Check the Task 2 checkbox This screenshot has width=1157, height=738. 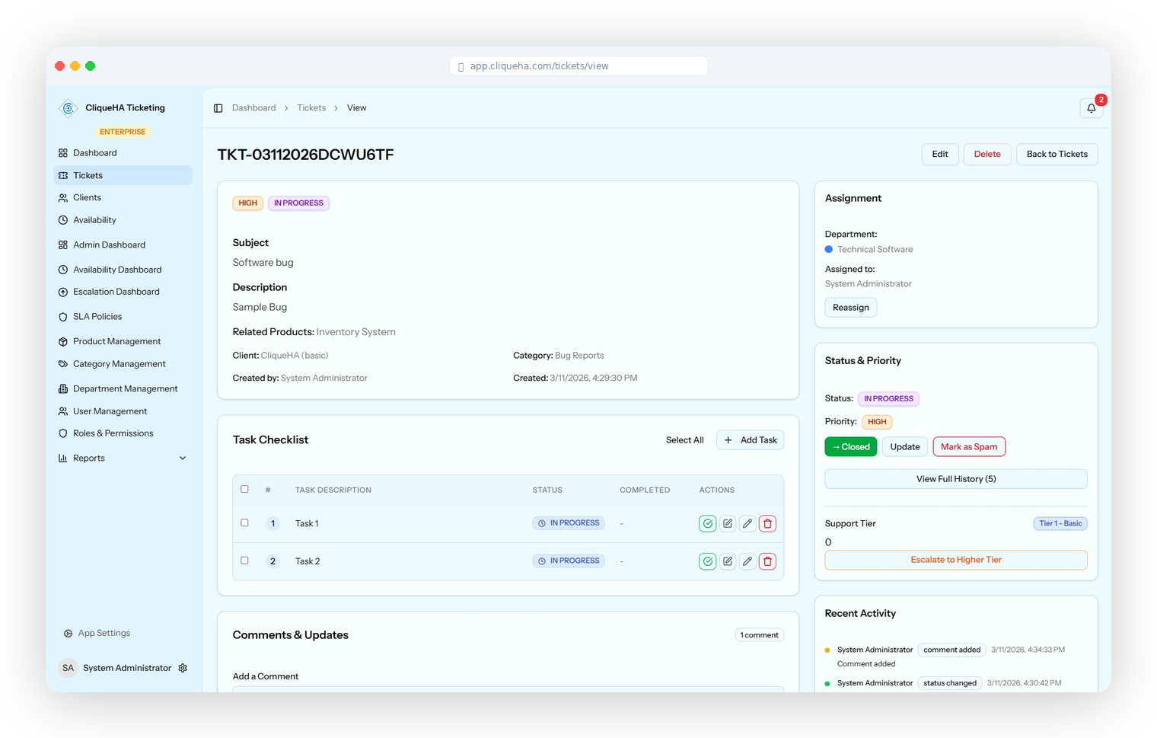pyautogui.click(x=244, y=561)
